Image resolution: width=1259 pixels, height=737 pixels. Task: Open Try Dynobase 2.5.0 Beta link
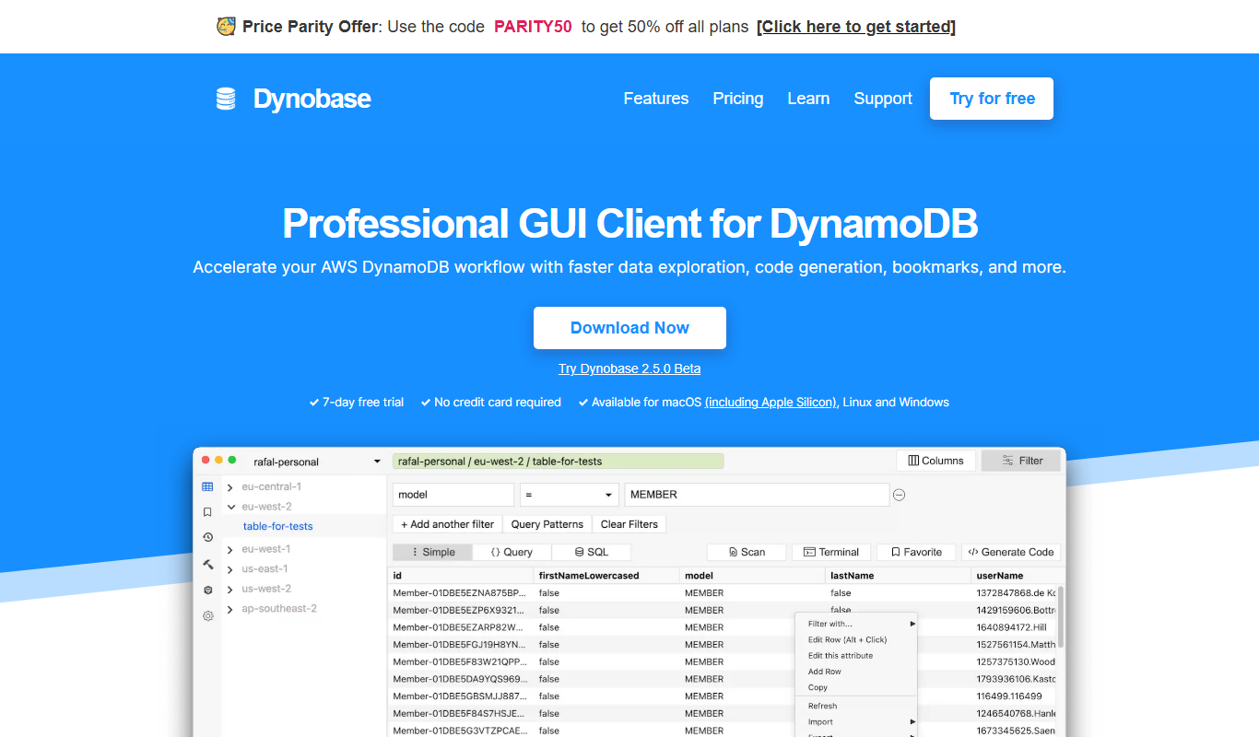(x=629, y=368)
